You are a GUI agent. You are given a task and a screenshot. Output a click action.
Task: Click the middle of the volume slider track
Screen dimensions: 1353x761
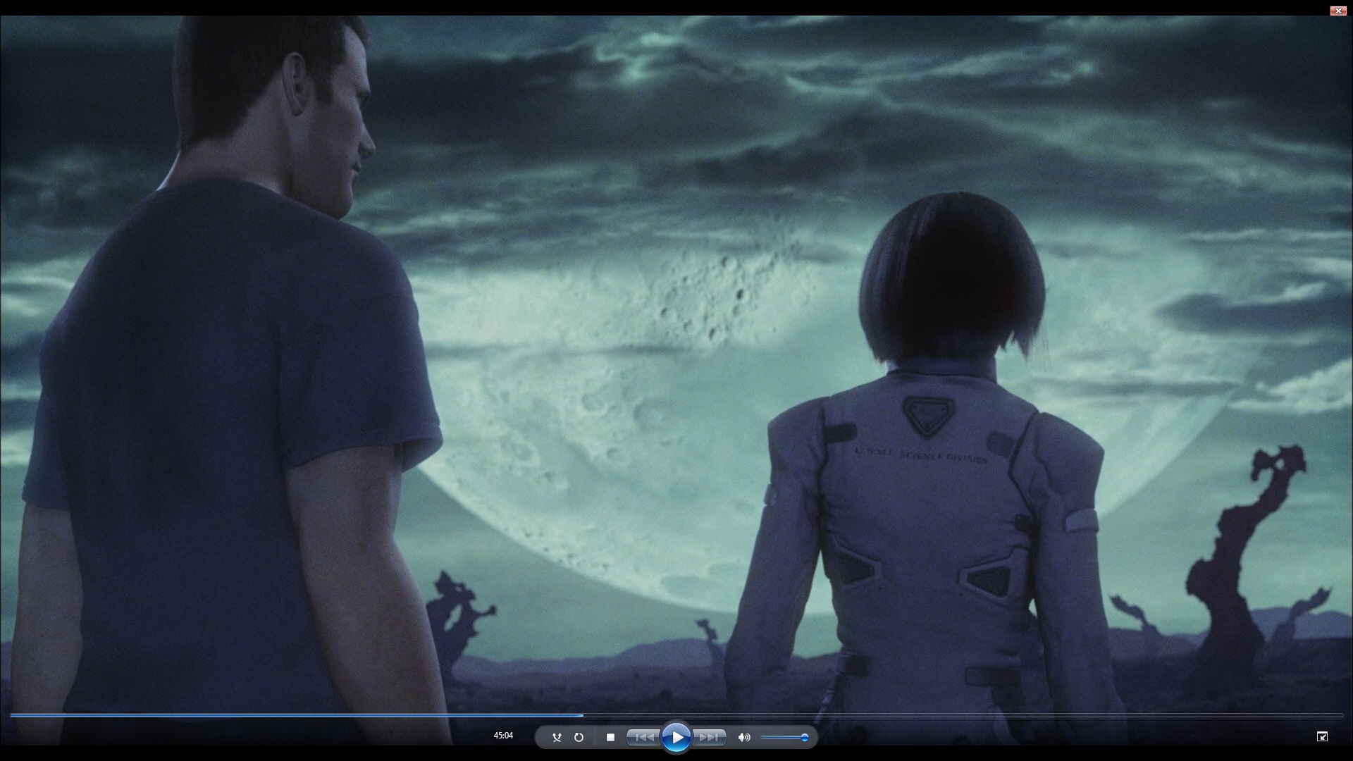click(x=783, y=738)
